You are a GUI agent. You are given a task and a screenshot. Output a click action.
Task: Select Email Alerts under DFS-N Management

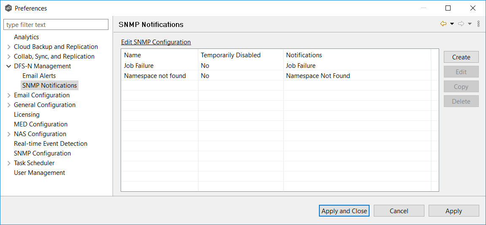(39, 76)
